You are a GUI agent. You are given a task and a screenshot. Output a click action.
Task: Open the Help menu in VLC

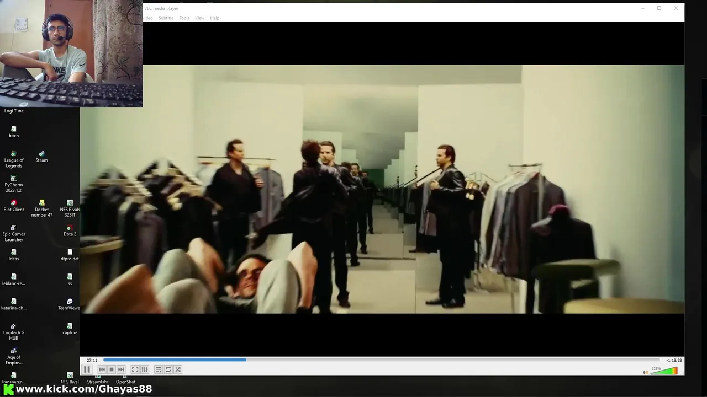tap(214, 18)
